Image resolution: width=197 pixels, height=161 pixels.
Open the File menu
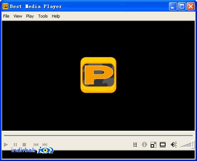[x=6, y=16]
